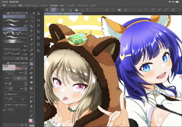Click the New canvas icon
The height and width of the screenshot is (127, 182).
pos(70,10)
